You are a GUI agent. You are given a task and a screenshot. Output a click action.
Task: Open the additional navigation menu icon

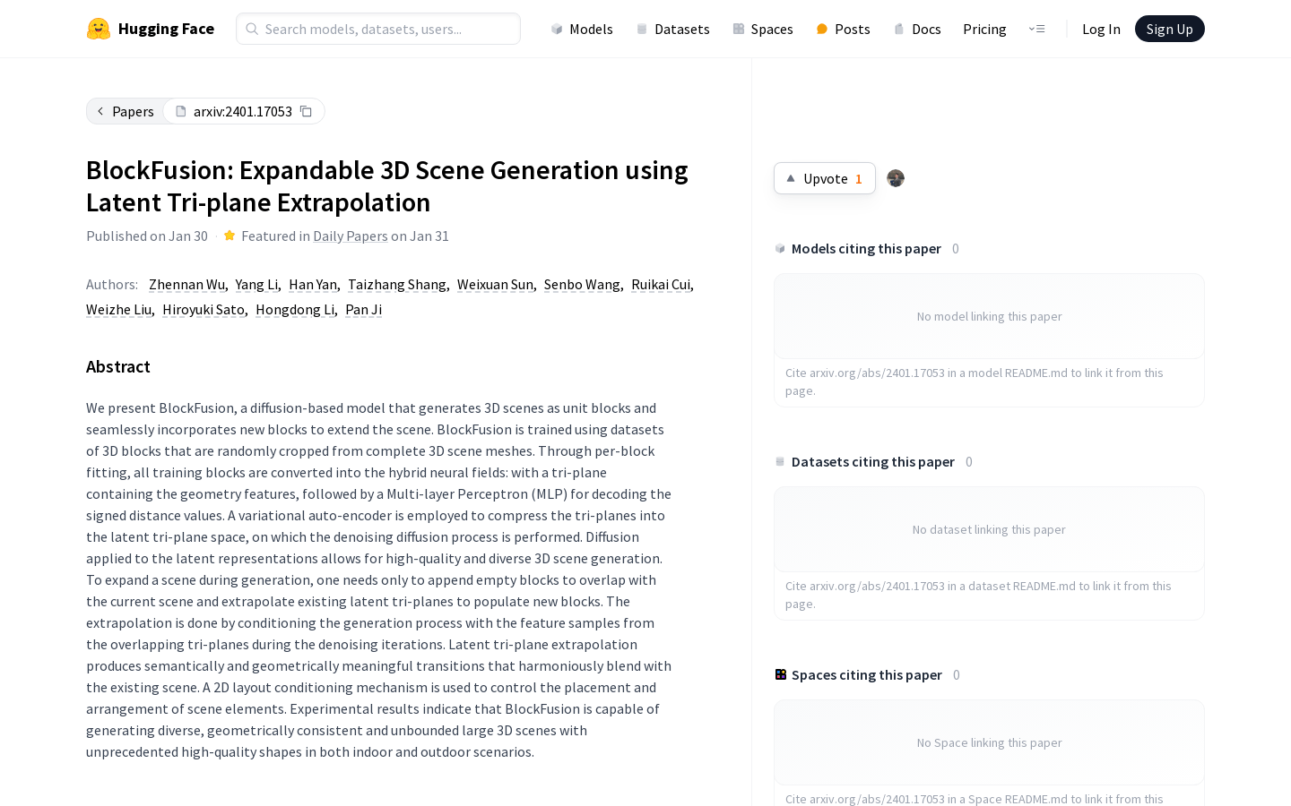coord(1037,29)
